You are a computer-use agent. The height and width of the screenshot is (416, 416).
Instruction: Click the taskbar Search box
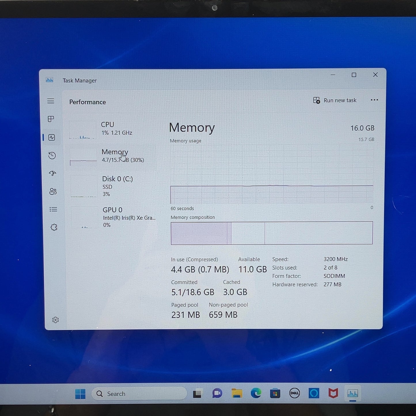[139, 394]
